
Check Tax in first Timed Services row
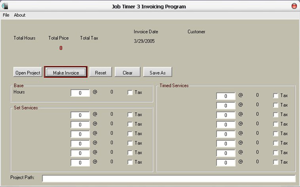(x=276, y=96)
